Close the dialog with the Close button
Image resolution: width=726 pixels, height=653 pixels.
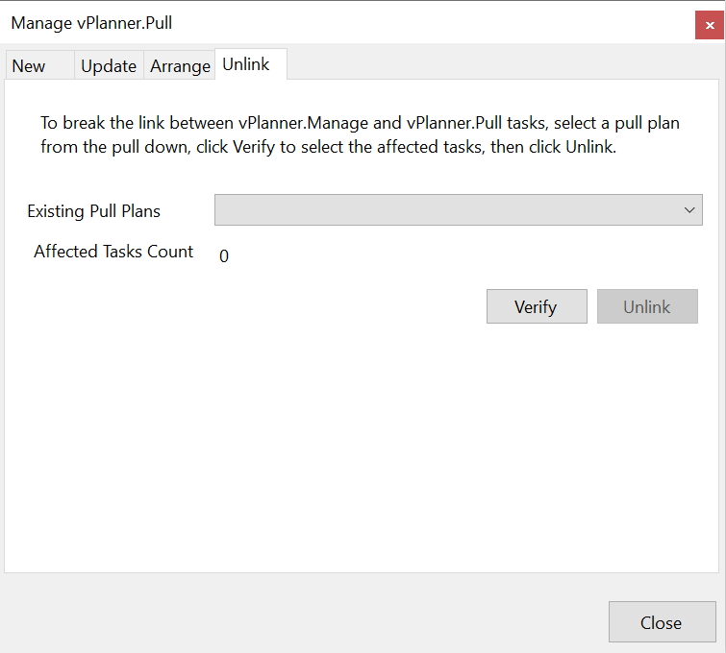[x=663, y=622]
